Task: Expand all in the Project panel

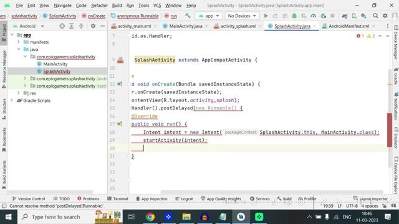Action: (x=72, y=26)
